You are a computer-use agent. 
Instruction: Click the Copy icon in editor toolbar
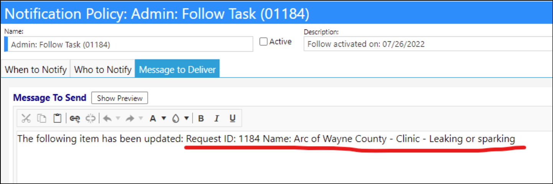point(41,119)
